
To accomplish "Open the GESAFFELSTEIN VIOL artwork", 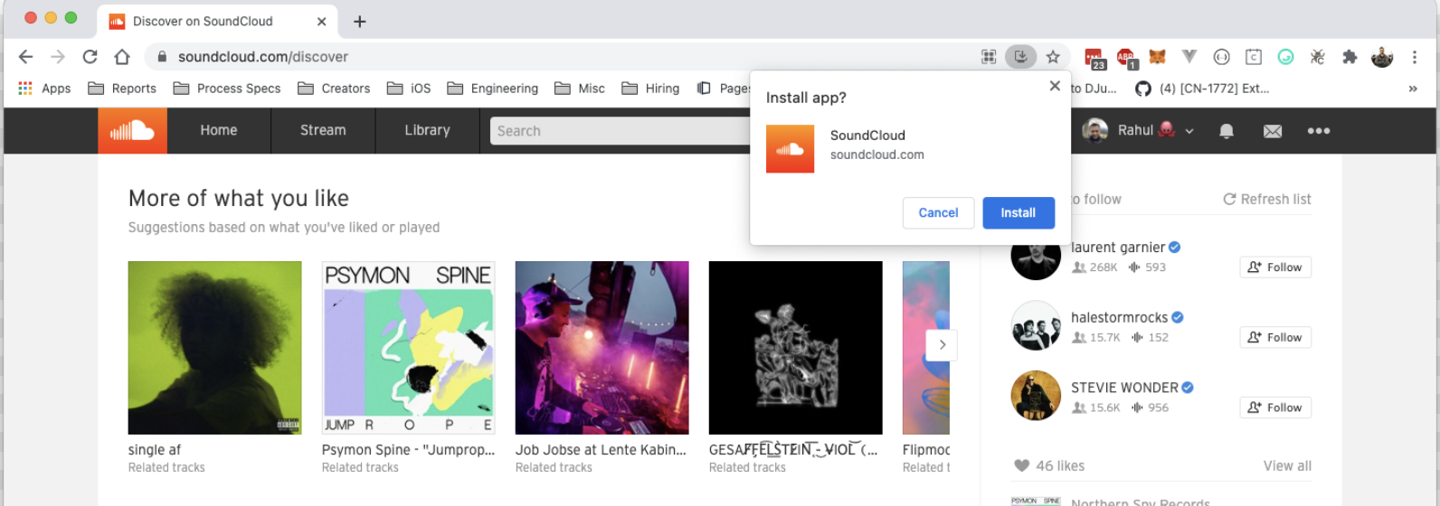I will tap(795, 348).
